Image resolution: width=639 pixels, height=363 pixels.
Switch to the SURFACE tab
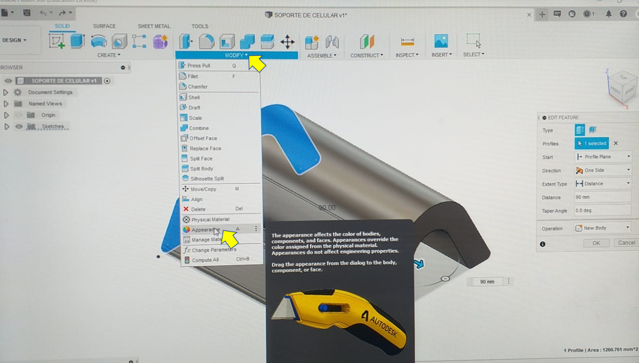pos(104,26)
